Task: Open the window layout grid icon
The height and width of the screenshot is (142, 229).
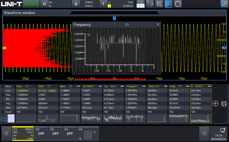Action: (224, 4)
